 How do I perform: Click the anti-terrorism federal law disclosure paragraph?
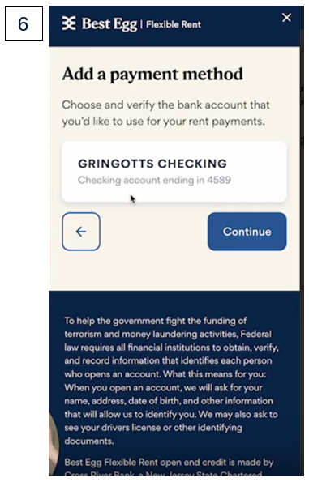171,381
